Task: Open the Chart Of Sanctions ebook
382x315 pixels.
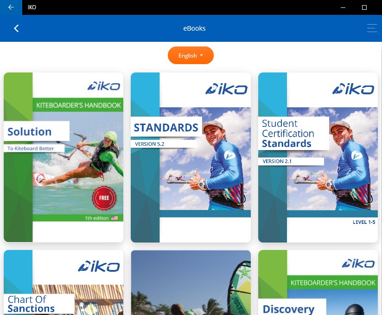Action: [64, 282]
